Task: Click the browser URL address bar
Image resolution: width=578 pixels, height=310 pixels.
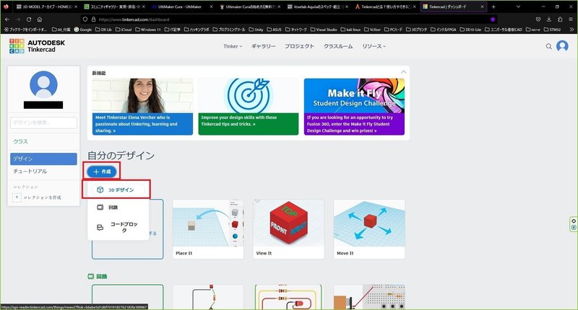Action: [288, 19]
